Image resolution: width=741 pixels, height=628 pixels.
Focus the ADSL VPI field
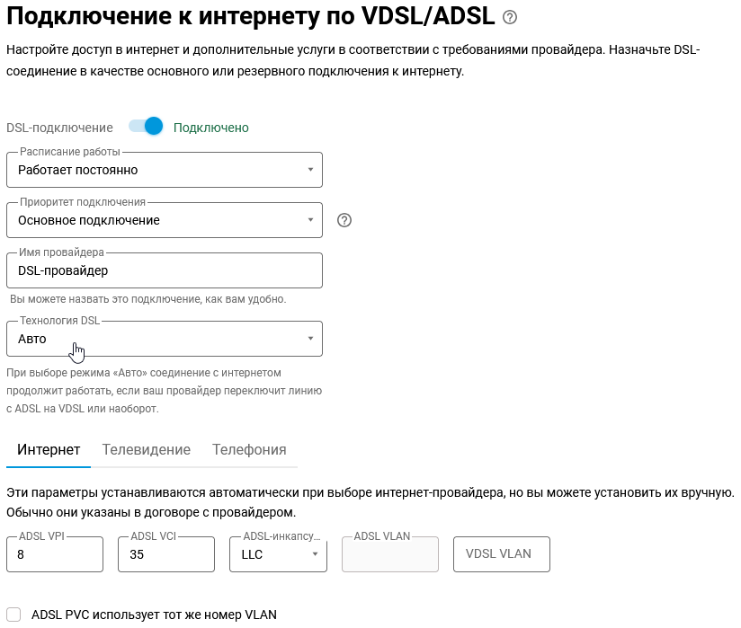click(x=55, y=554)
